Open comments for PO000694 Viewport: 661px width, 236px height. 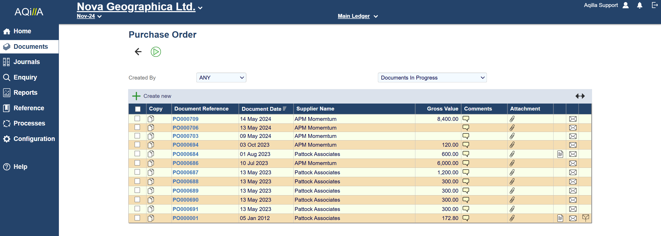pos(466,145)
